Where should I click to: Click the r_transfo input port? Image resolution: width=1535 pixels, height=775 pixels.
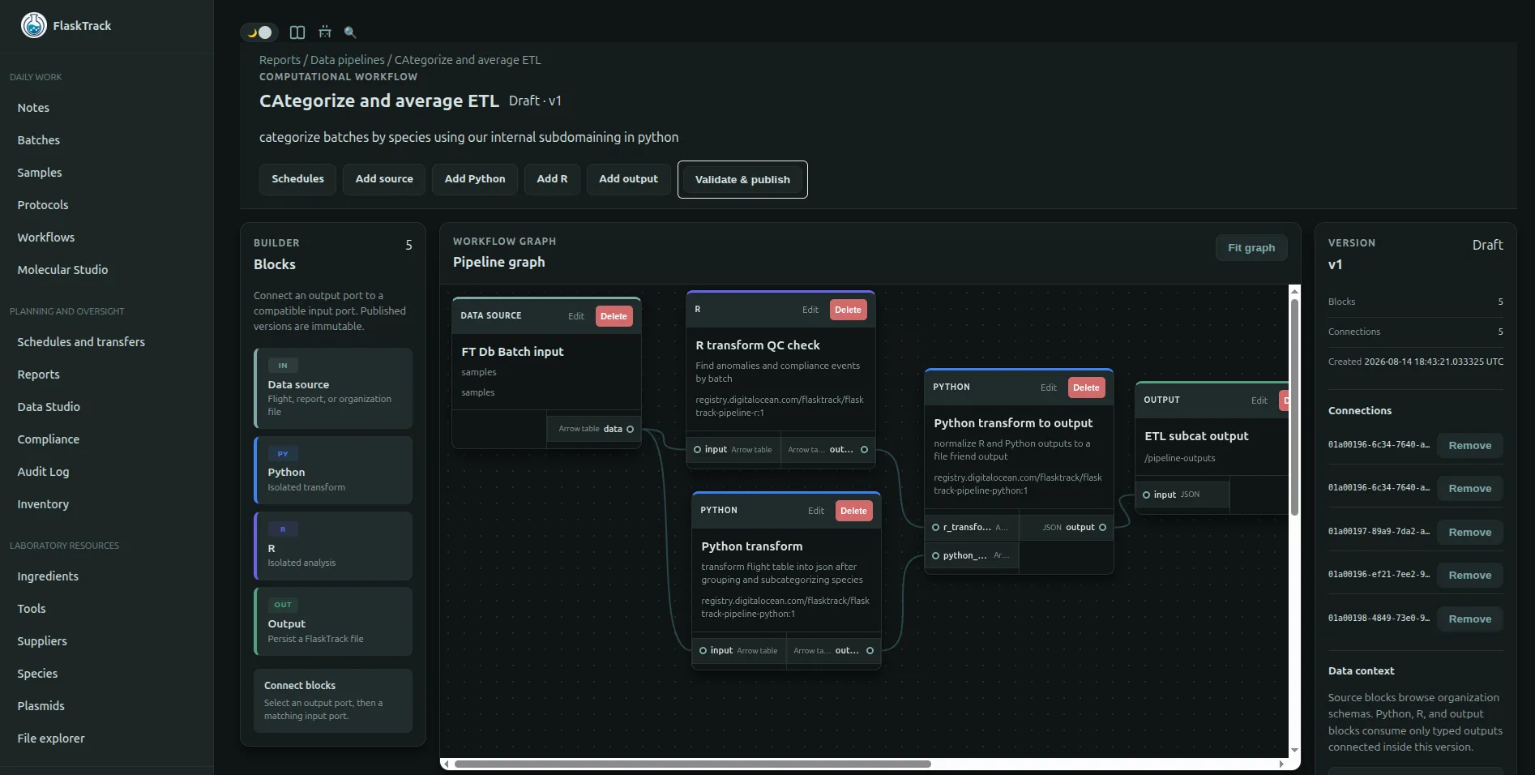coord(936,528)
